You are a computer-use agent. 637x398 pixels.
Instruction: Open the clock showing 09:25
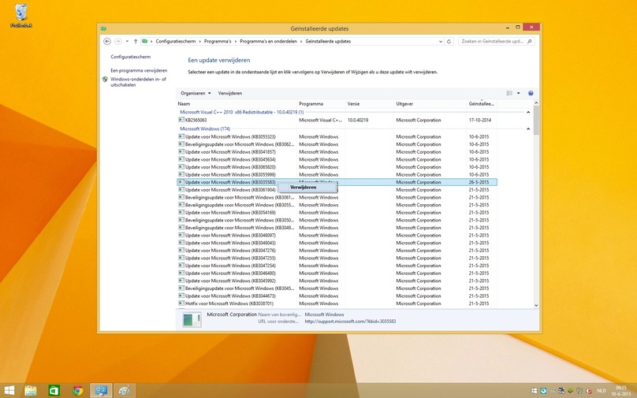[x=620, y=391]
